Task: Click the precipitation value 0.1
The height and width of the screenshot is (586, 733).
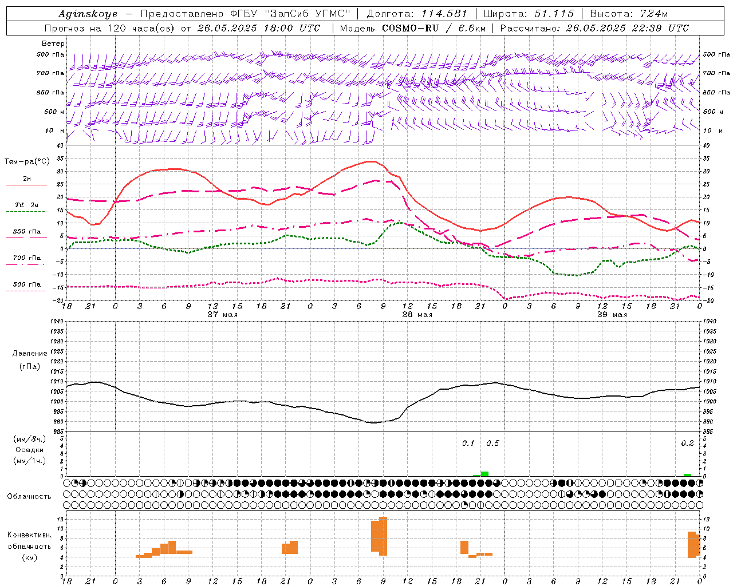Action: point(468,443)
